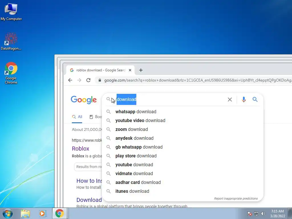The width and height of the screenshot is (292, 219).
Task: Select the anydesk download suggestion
Action: (183, 138)
